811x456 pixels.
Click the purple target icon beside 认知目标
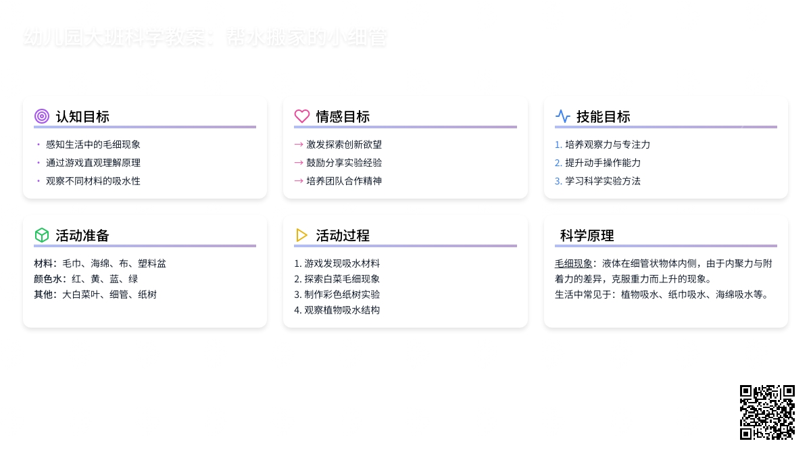[42, 116]
